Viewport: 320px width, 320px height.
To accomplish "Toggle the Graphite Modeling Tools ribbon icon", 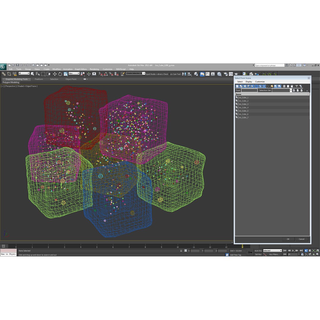I will pos(202,74).
